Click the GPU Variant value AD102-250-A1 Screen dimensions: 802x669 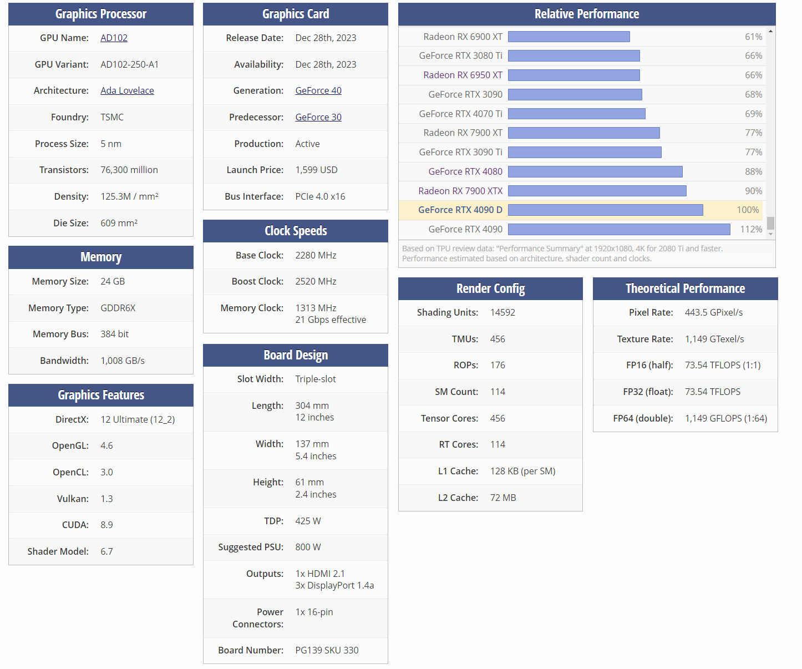pyautogui.click(x=129, y=64)
